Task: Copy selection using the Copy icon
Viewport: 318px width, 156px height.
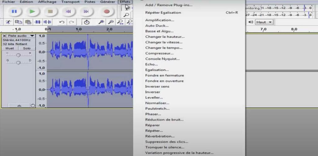Action: [x=19, y=22]
